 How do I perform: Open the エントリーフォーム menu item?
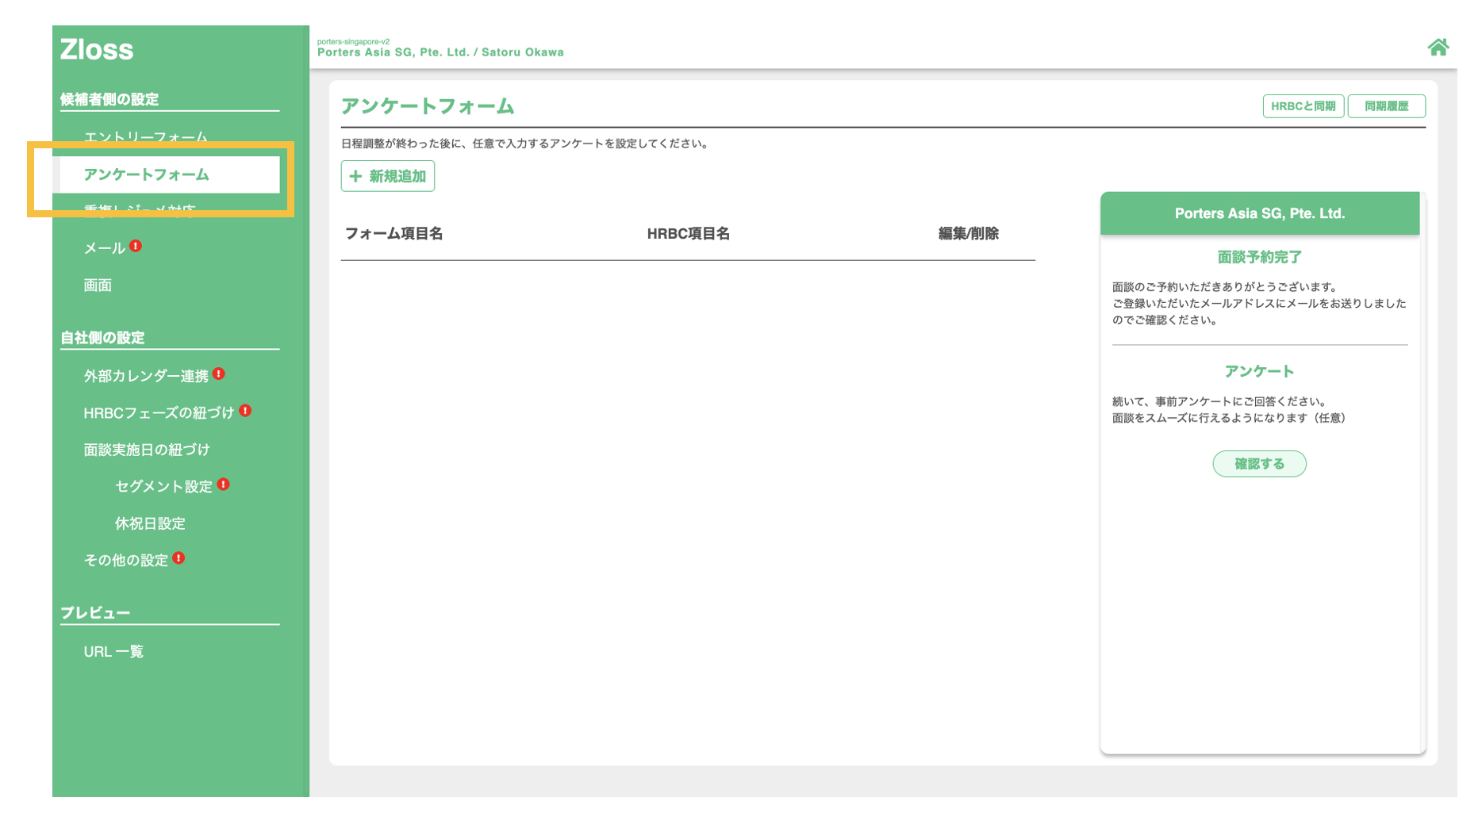coord(146,137)
